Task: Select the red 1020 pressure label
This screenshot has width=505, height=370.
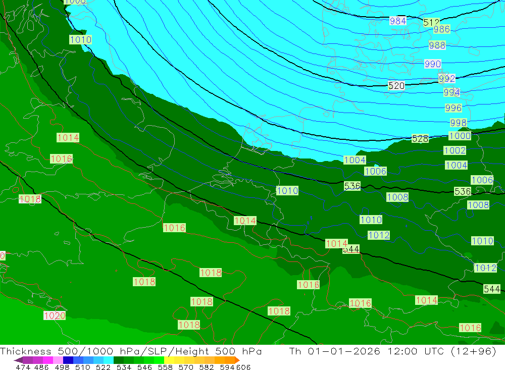Action: coord(55,315)
